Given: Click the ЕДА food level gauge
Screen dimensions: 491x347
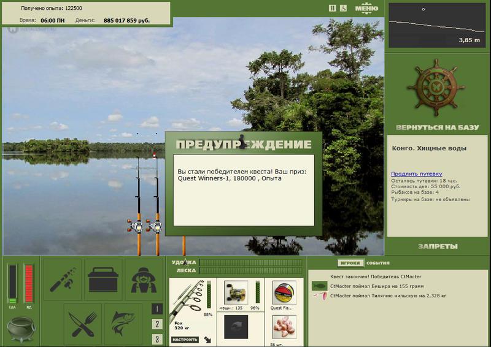Looking at the screenshot, I should coord(12,284).
